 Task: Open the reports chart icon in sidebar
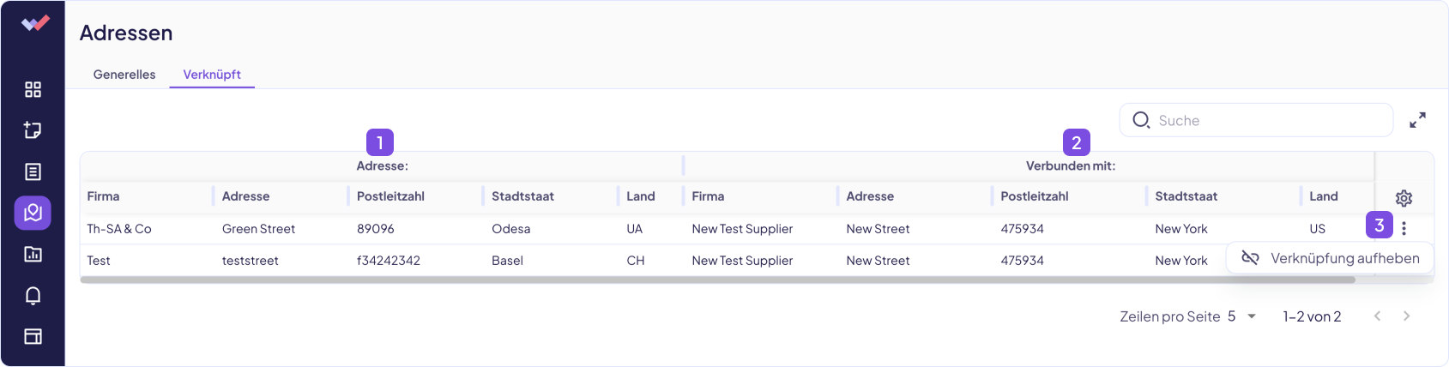tap(33, 254)
